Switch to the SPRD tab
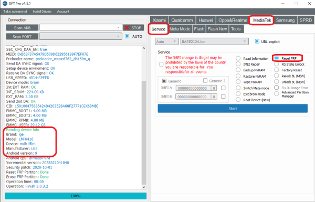315x202 pixels. coord(306,20)
